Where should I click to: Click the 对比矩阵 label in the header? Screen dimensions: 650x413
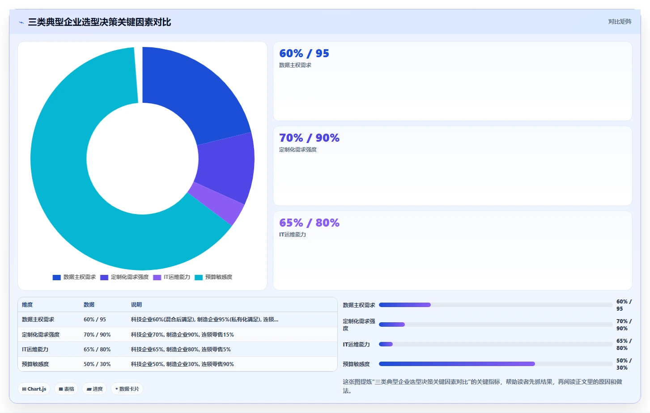point(620,22)
